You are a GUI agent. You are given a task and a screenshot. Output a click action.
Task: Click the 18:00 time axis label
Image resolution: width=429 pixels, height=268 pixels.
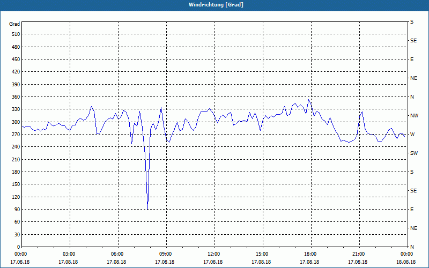(x=309, y=254)
